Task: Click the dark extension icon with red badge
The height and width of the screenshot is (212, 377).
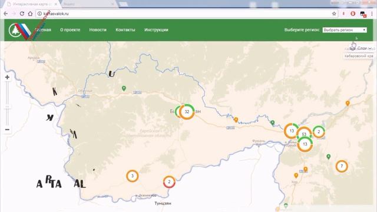Action: (x=363, y=14)
